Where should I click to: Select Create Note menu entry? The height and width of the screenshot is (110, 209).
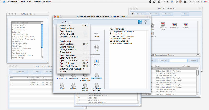pyautogui.click(x=73, y=41)
